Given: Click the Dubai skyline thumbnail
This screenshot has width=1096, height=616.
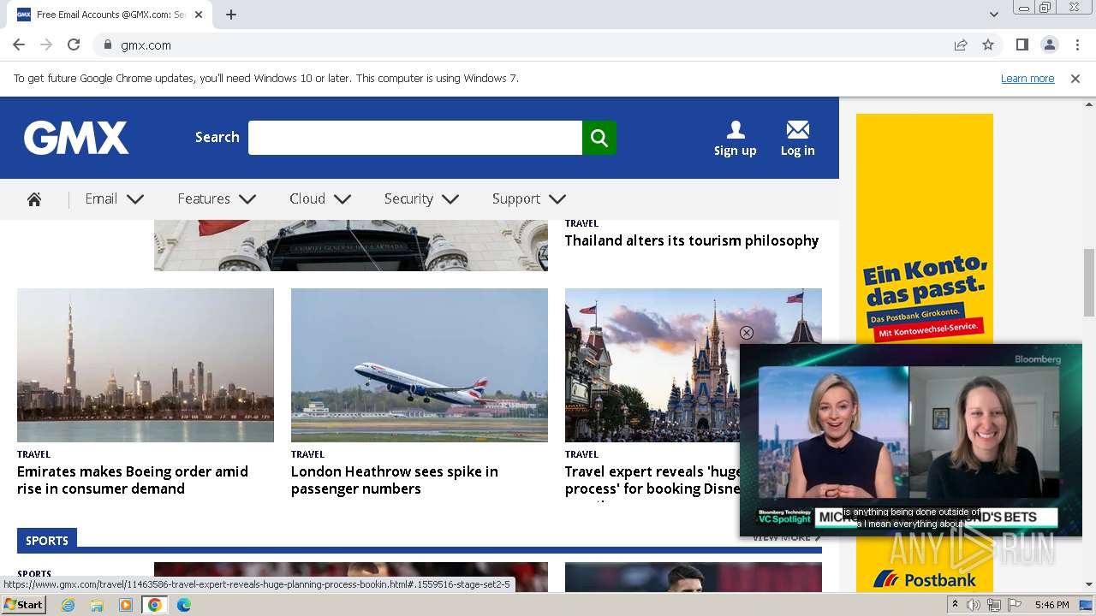Looking at the screenshot, I should click(146, 365).
